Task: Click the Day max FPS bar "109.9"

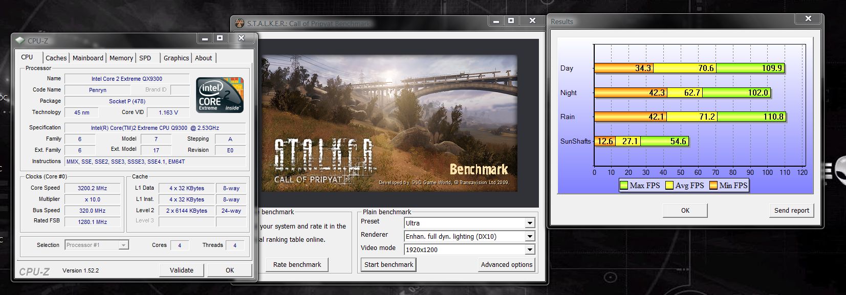Action: [x=750, y=68]
